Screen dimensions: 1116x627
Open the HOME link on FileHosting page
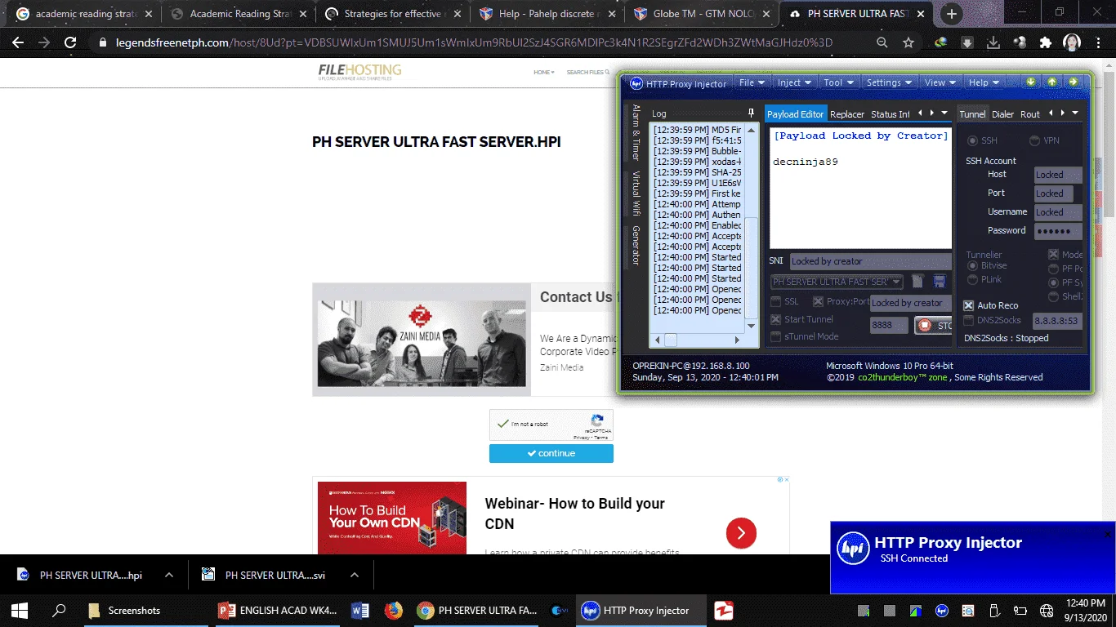544,72
